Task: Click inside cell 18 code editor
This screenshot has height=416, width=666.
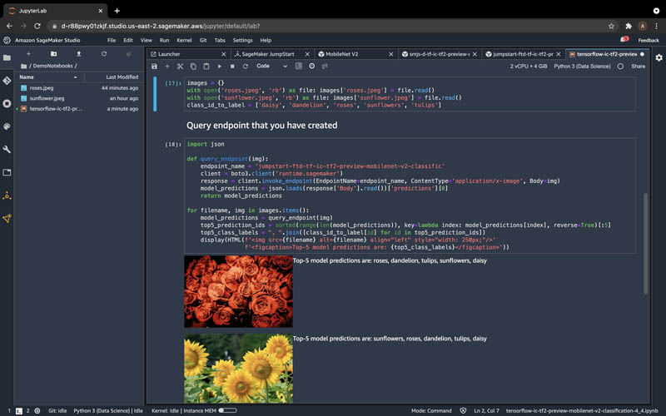Action: [x=410, y=196]
